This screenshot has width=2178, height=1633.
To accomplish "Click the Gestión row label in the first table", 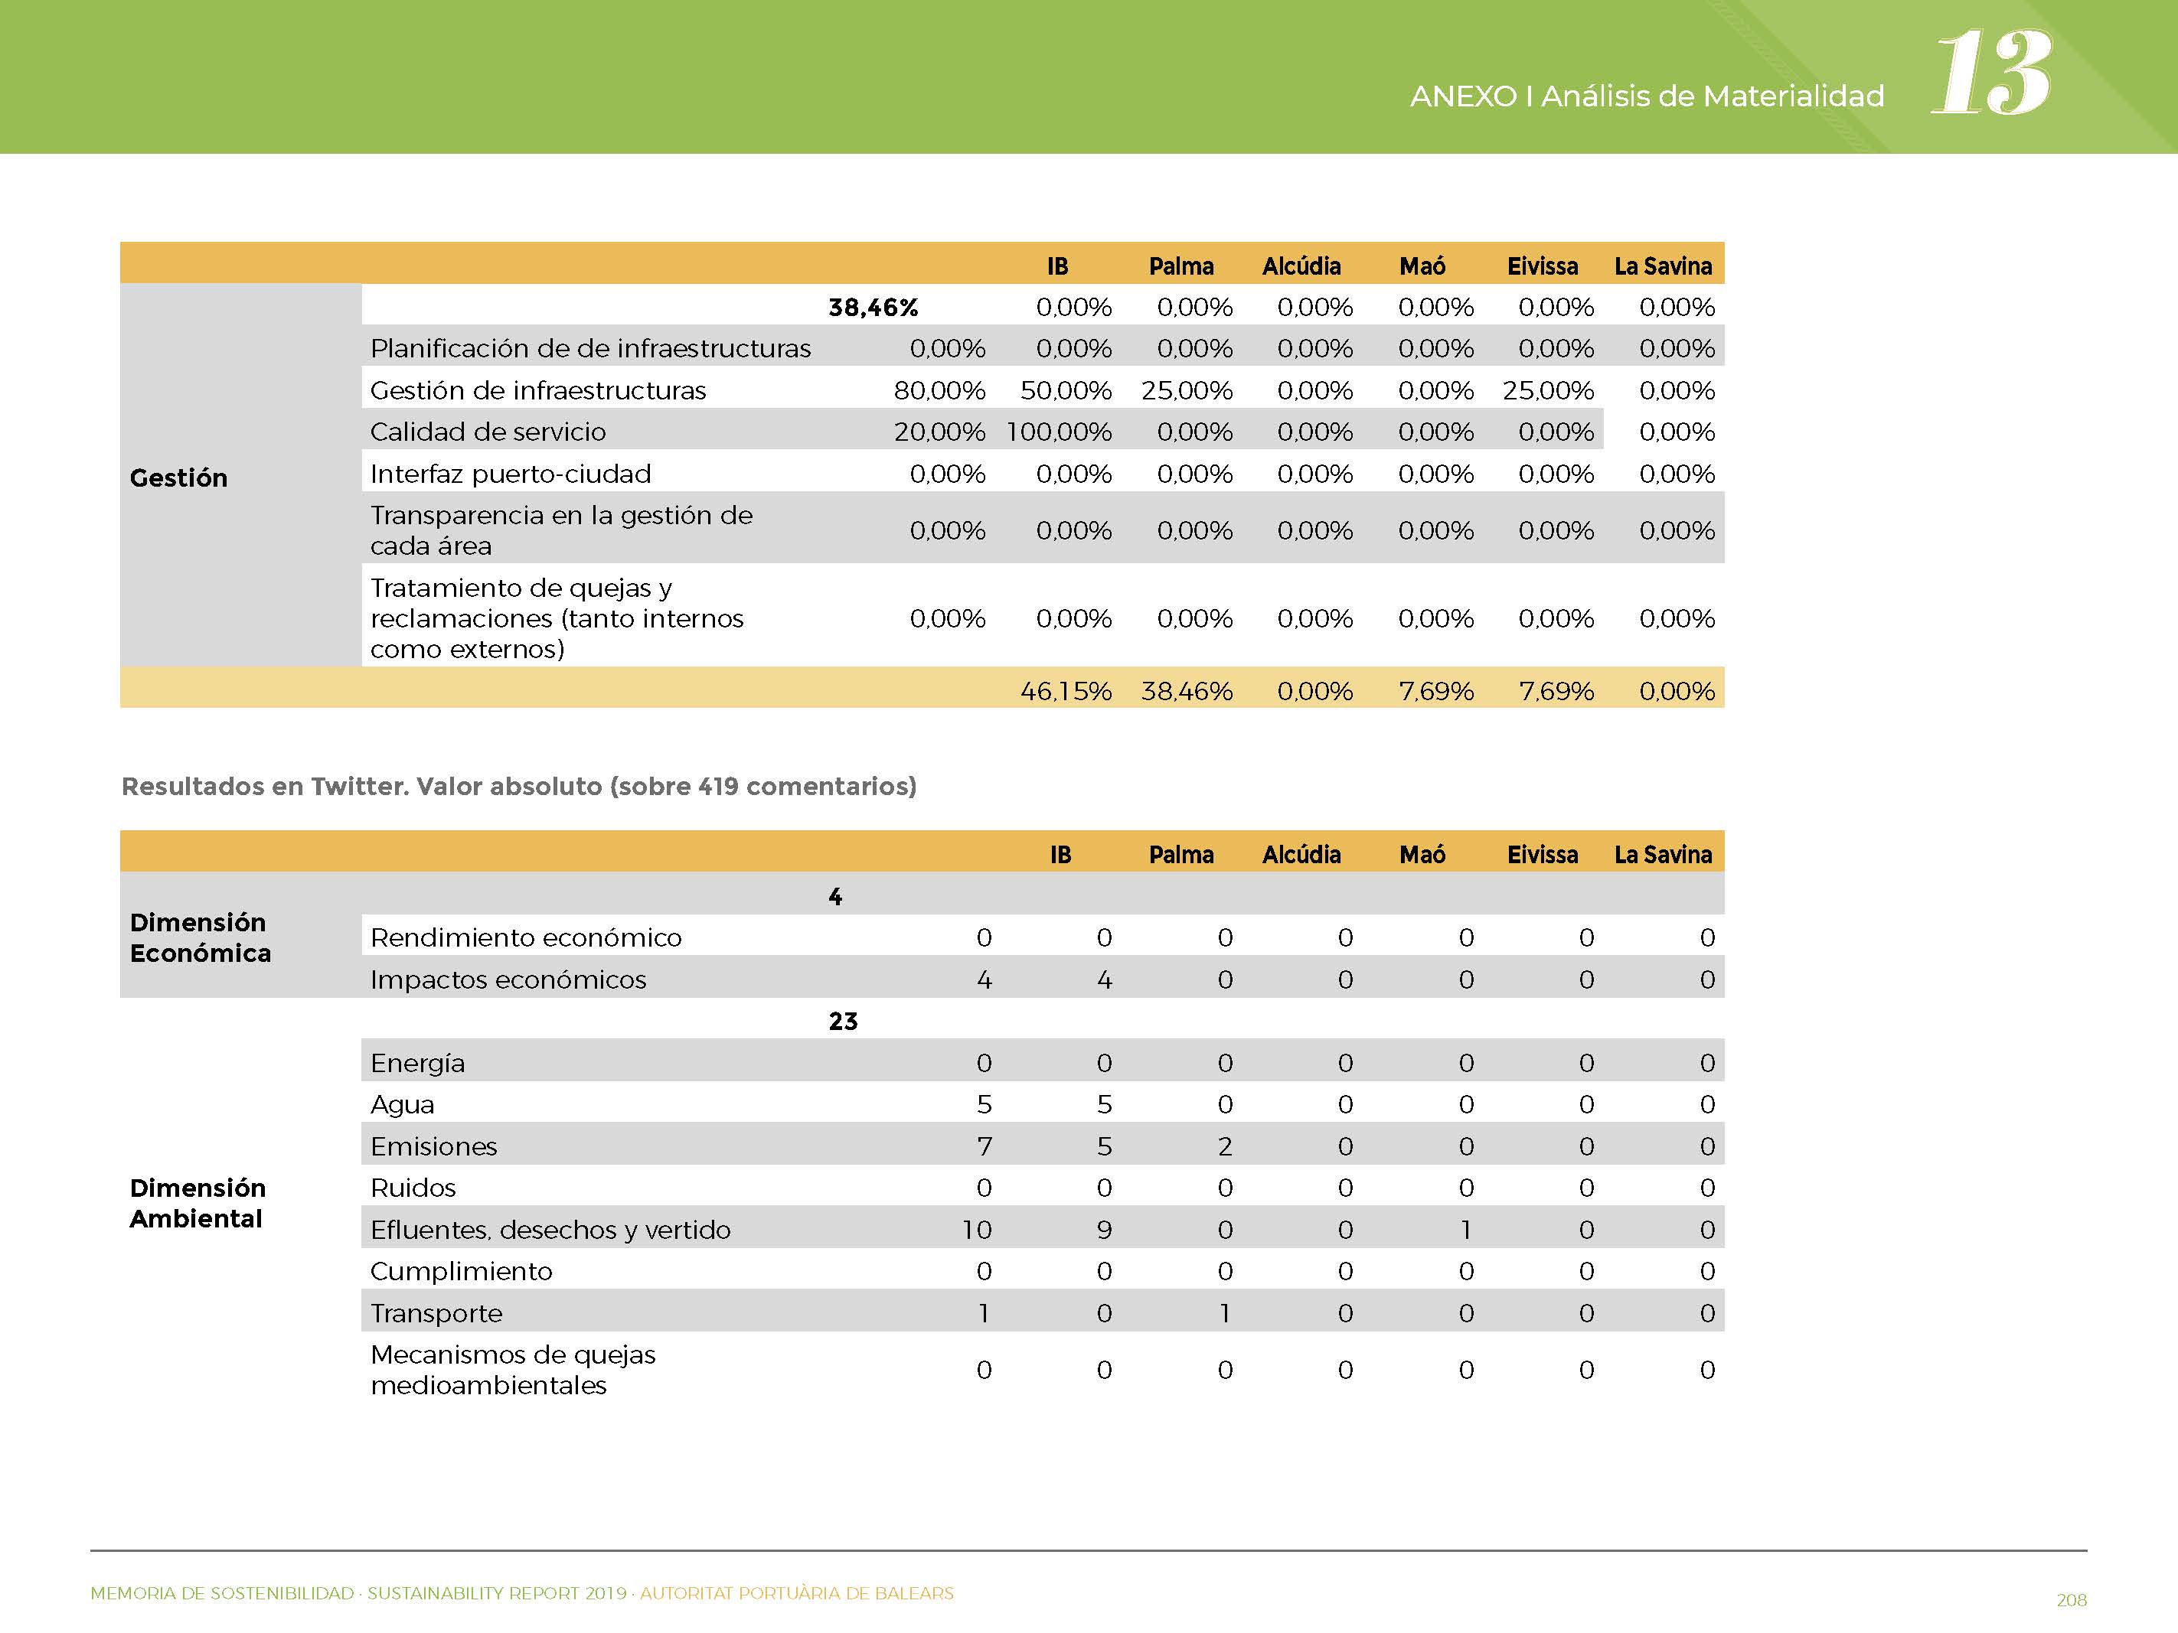I will pos(178,478).
